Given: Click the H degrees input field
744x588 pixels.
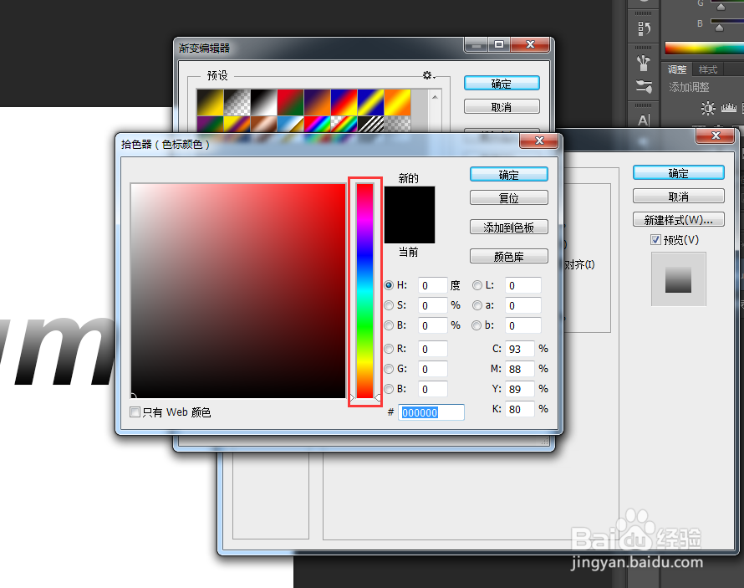Looking at the screenshot, I should coord(433,285).
